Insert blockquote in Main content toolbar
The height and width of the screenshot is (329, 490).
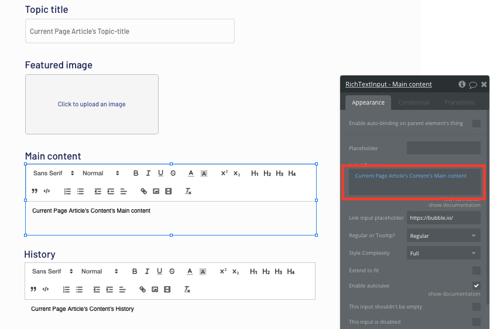click(x=35, y=191)
